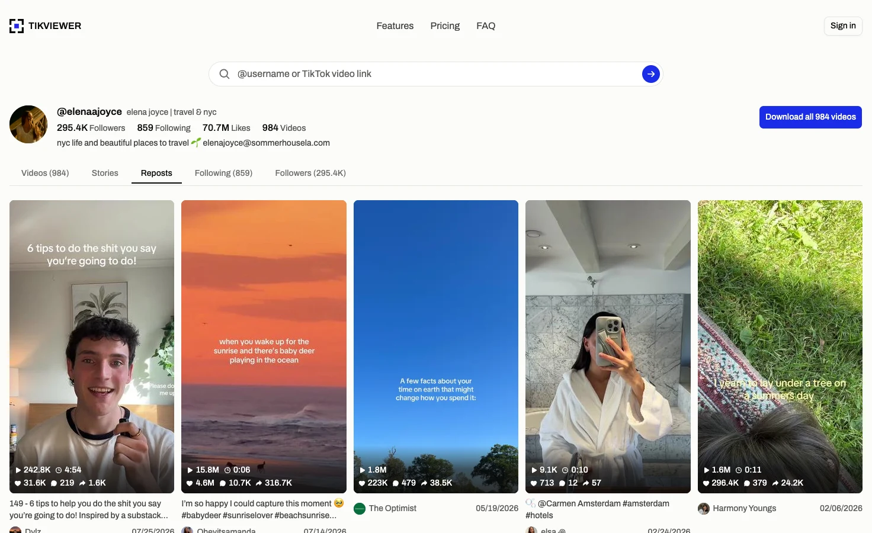
Task: Click the 70.7M Likes stat
Action: tap(226, 128)
